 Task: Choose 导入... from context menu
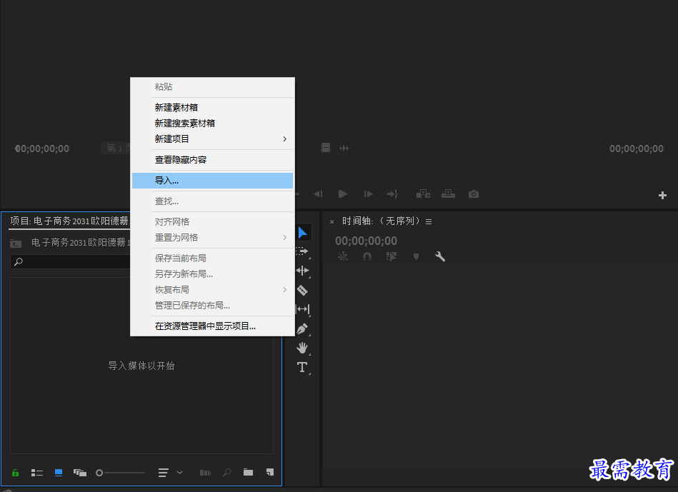[x=212, y=181]
